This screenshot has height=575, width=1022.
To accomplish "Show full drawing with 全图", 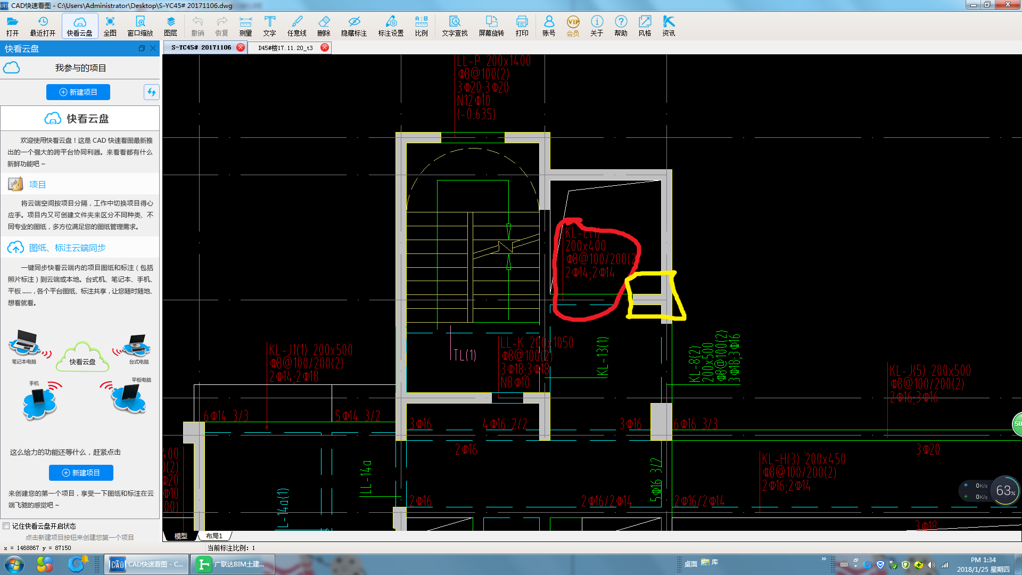I will pos(110,26).
